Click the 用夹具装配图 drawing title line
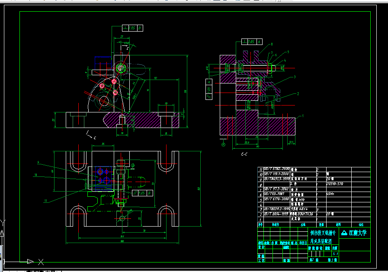The image size is (388, 272). (x=321, y=241)
